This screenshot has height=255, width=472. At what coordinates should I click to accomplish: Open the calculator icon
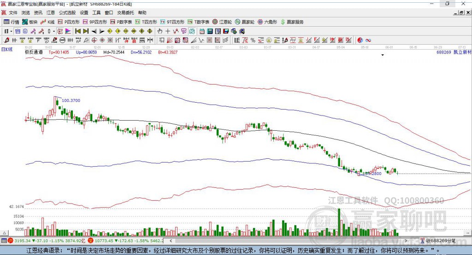(210, 31)
